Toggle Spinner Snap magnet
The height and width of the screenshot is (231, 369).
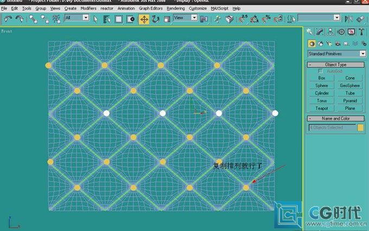pyautogui.click(x=278, y=19)
